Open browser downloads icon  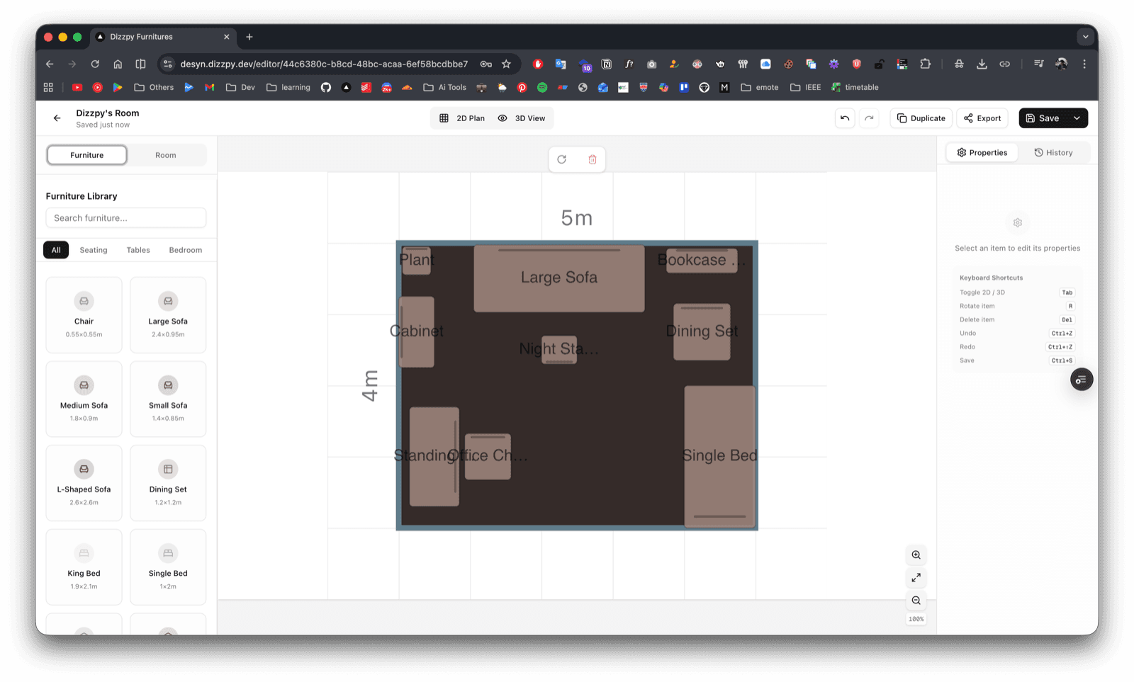tap(982, 64)
